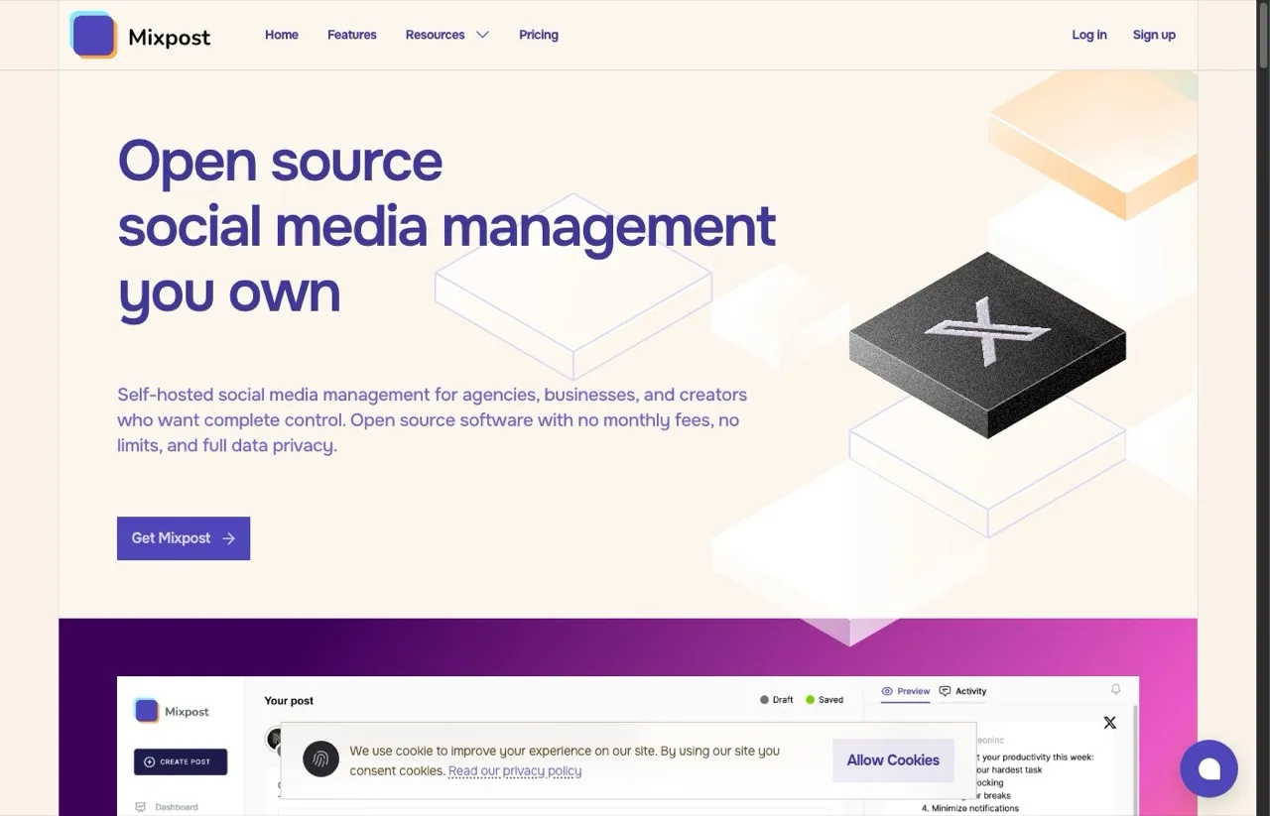
Task: Click the black X social tile illustration
Action: [987, 344]
